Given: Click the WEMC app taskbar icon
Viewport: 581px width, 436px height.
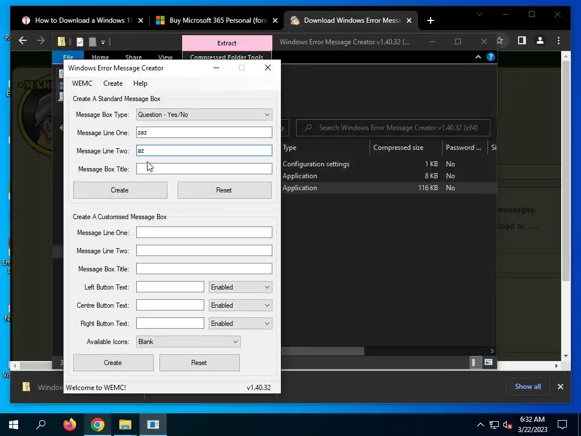Looking at the screenshot, I should (153, 425).
